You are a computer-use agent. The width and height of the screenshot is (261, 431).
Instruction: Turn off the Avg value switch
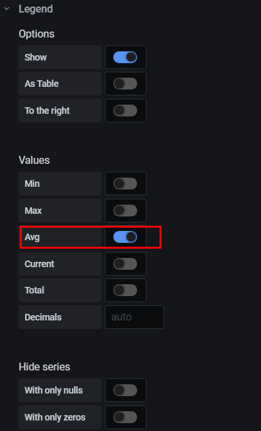coord(125,237)
